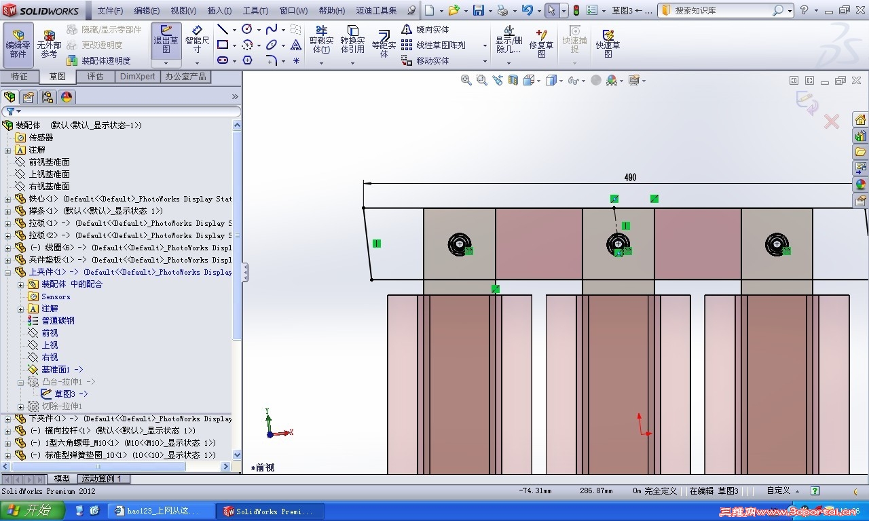Open the 编辑(E) menu
This screenshot has height=521, width=869.
point(147,10)
